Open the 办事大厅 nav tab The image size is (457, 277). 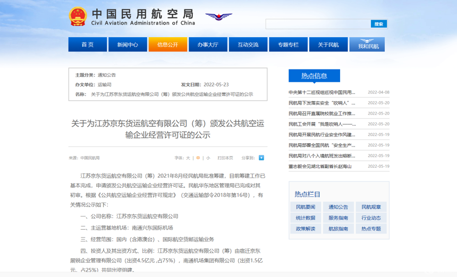[208, 45]
